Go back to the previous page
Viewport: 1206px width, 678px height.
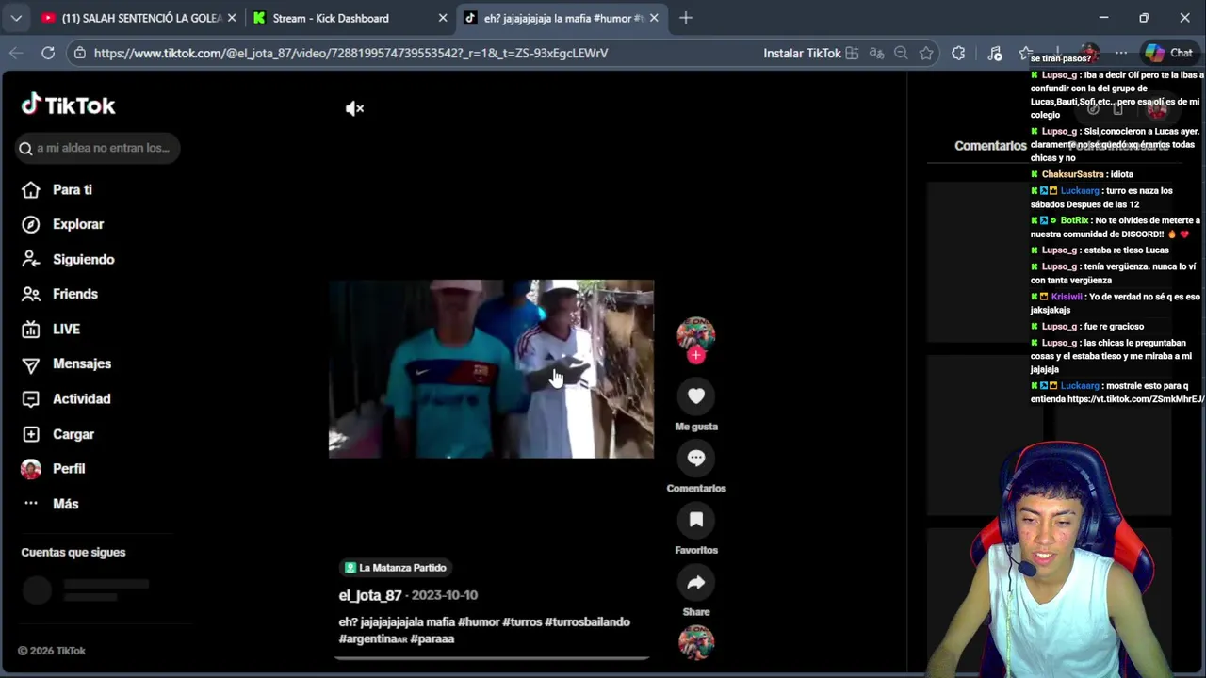[16, 53]
